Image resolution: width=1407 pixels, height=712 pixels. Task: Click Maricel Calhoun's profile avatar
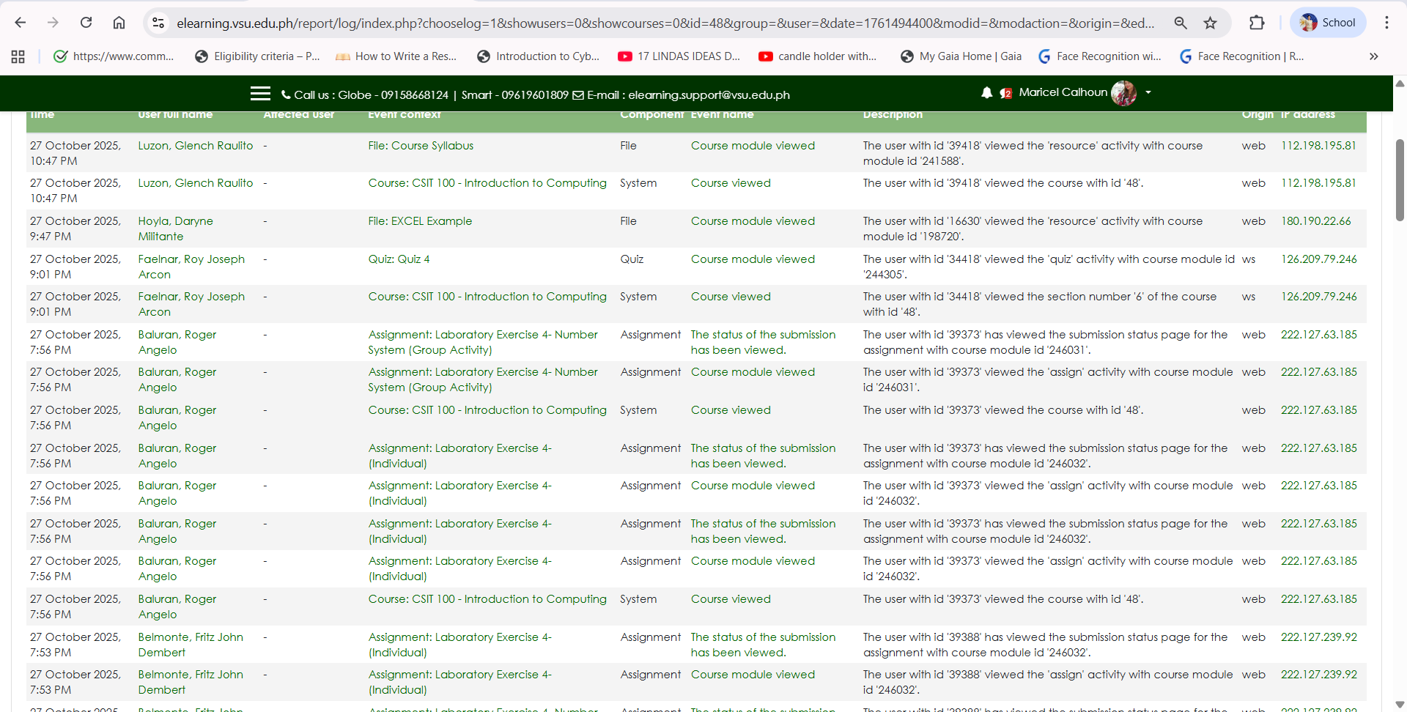tap(1123, 93)
